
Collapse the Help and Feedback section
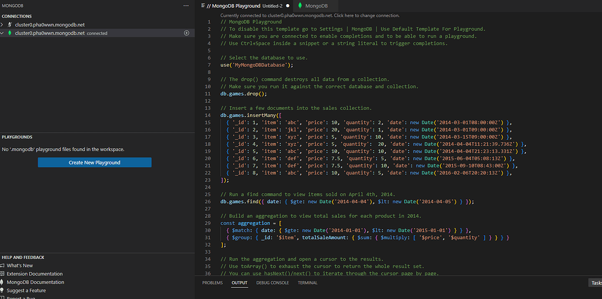pyautogui.click(x=23, y=257)
